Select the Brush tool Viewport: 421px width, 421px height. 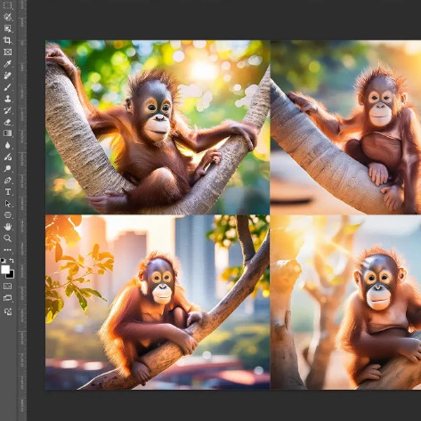pos(8,87)
